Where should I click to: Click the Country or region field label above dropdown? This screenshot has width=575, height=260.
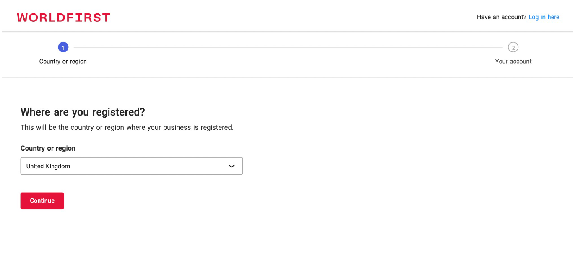[48, 148]
